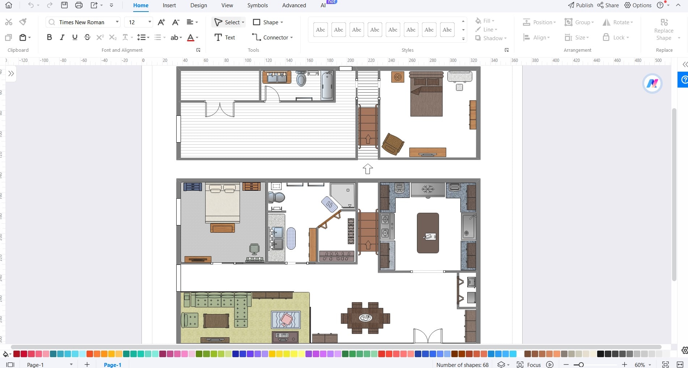Select the Text tool
Screen dimensions: 688x368
pyautogui.click(x=225, y=37)
